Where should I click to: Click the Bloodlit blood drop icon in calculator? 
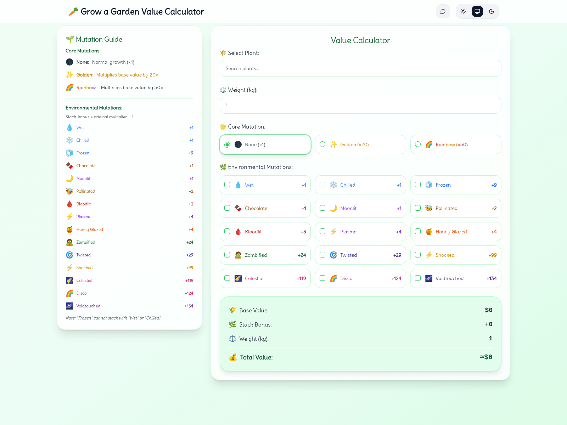[238, 232]
